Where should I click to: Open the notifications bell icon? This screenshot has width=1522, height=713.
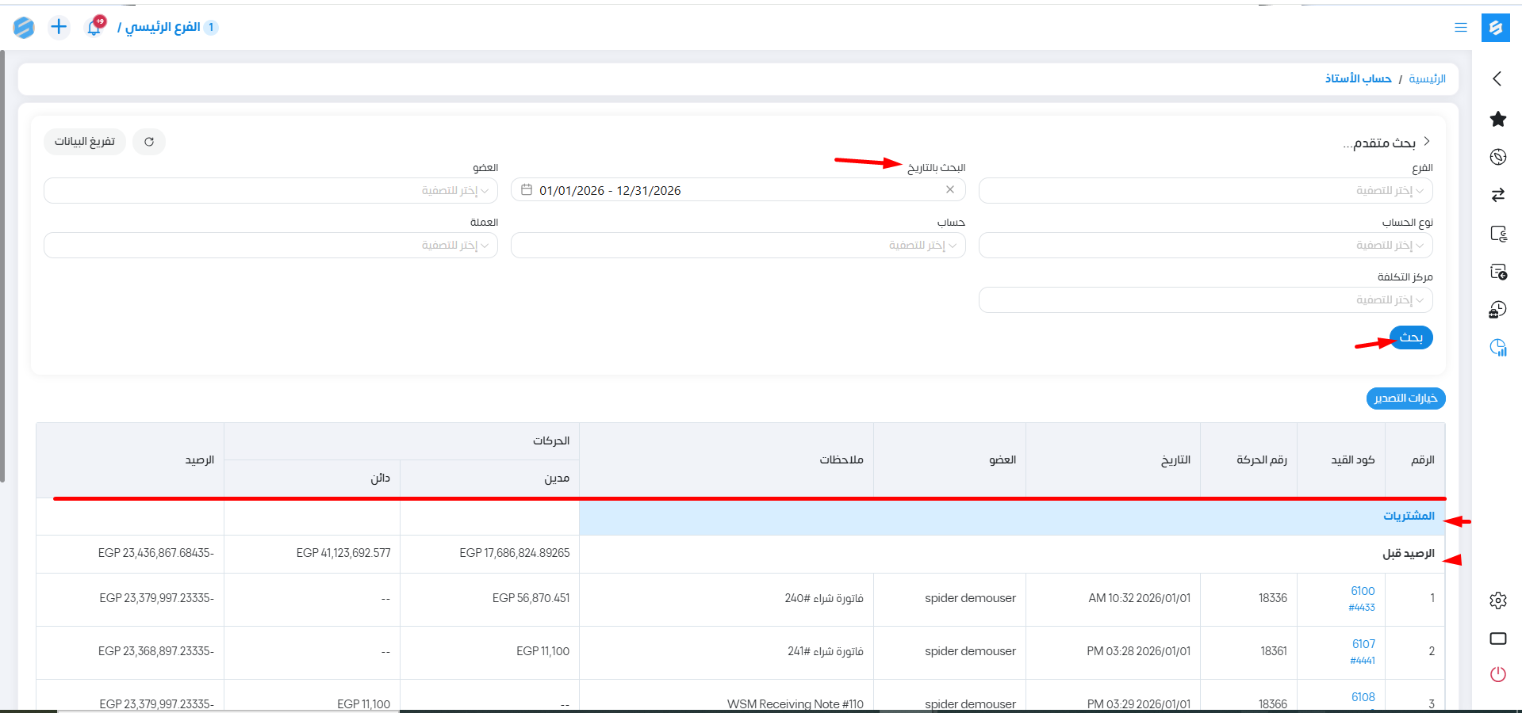tap(94, 27)
